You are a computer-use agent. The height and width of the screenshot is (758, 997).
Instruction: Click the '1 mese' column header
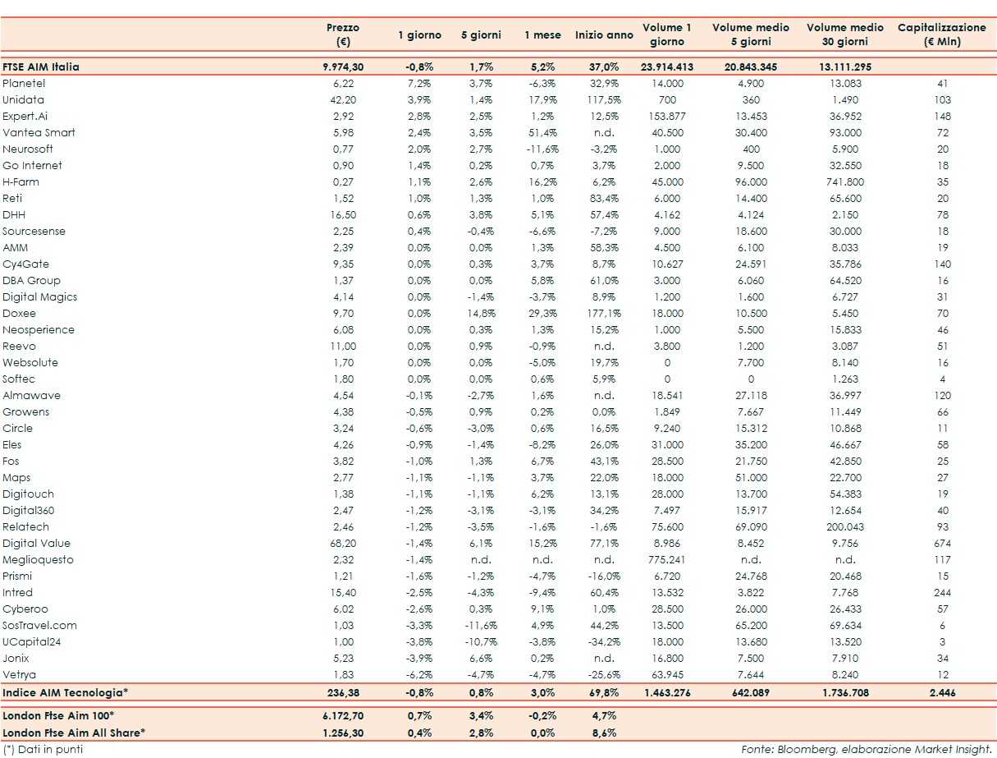[x=543, y=35]
